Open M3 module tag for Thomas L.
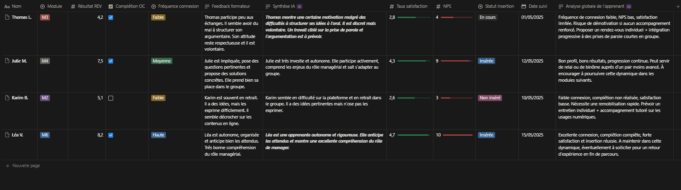The image size is (681, 190). coord(45,17)
